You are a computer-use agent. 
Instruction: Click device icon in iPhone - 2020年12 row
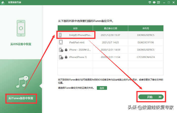point(61,50)
